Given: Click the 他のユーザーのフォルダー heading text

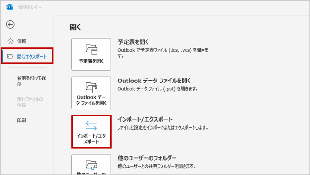Looking at the screenshot, I should click(x=147, y=158).
